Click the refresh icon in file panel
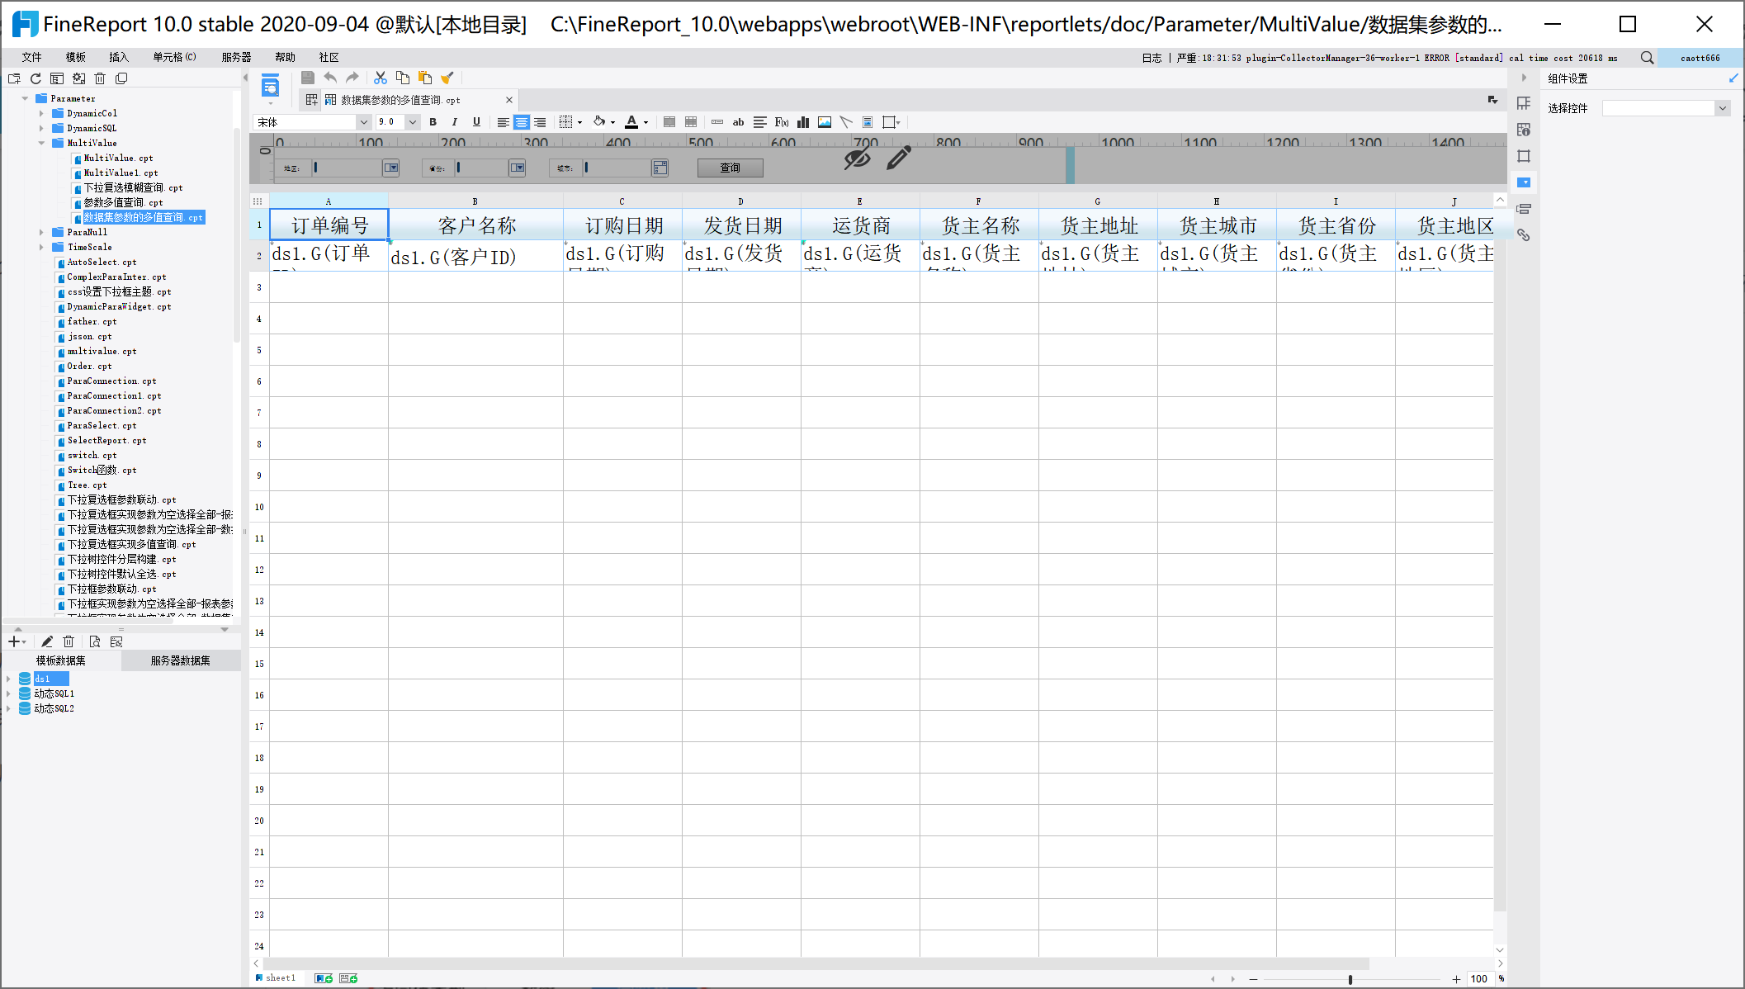This screenshot has height=989, width=1745. [35, 78]
